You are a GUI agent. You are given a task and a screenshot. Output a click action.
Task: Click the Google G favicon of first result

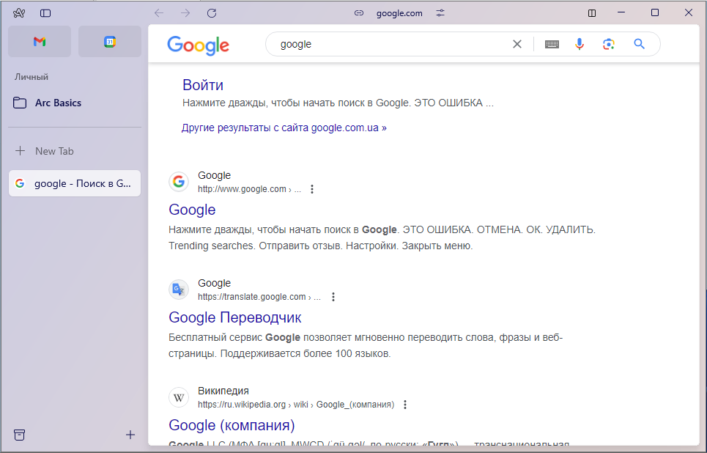(x=179, y=181)
